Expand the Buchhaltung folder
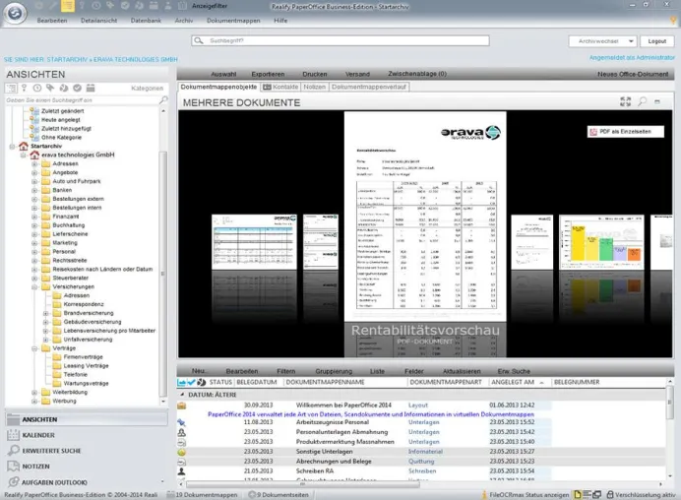681x500 pixels. coord(34,225)
